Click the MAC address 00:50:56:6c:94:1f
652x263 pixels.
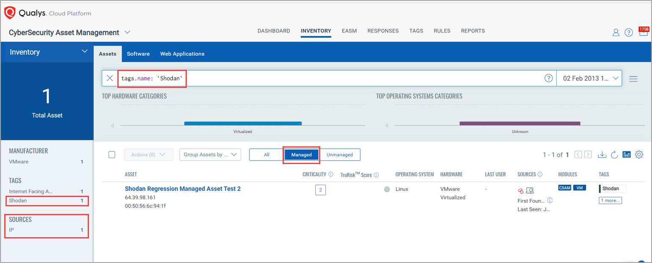(145, 206)
